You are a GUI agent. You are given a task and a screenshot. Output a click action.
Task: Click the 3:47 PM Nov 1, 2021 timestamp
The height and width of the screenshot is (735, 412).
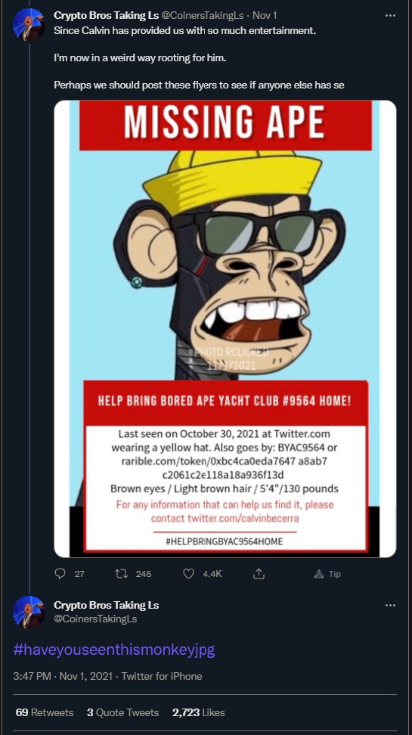pyautogui.click(x=63, y=677)
